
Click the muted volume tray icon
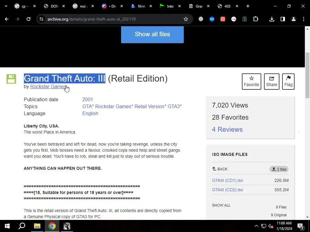pos(271,226)
